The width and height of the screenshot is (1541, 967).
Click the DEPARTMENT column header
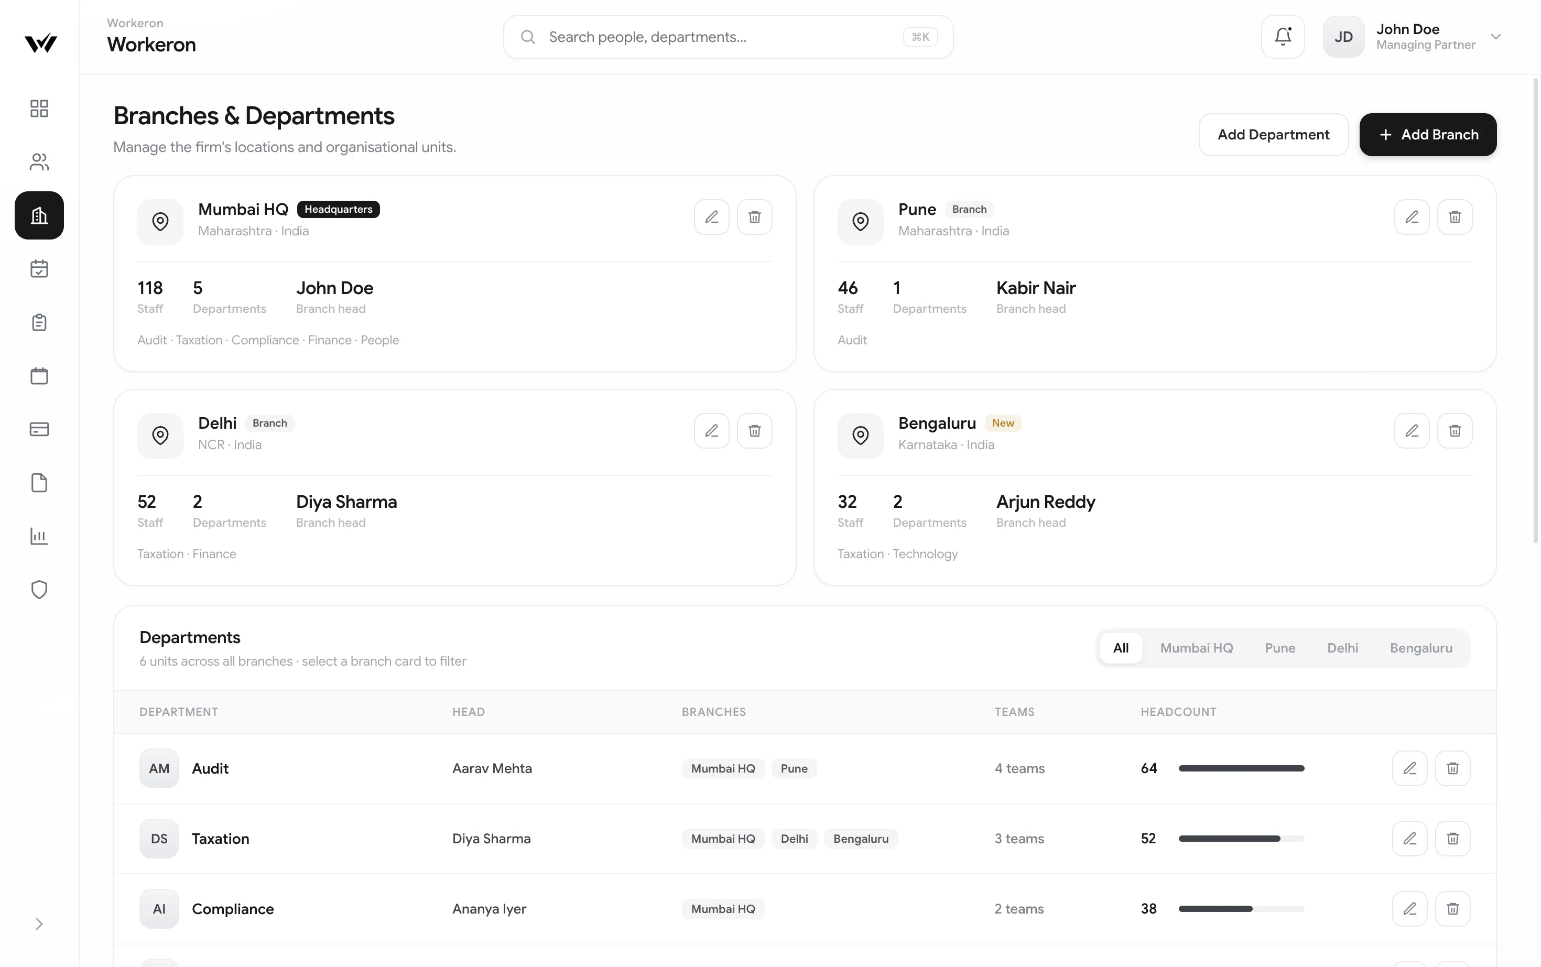(178, 712)
